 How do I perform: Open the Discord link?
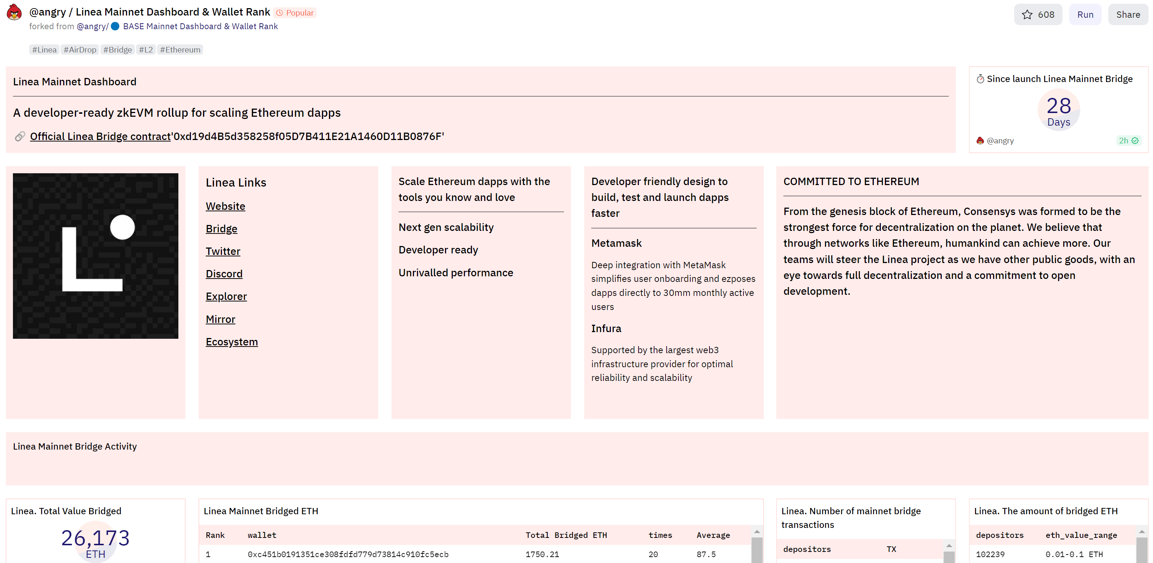(224, 274)
